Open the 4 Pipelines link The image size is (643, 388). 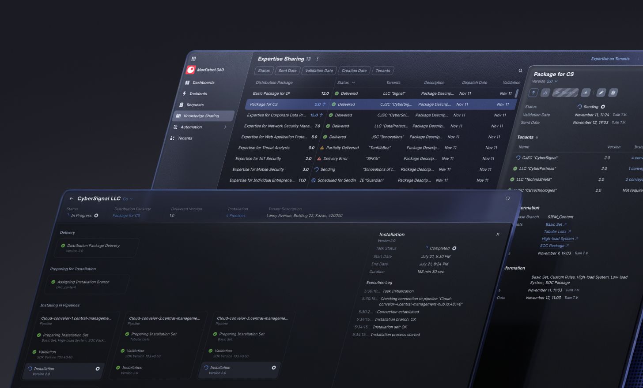236,216
